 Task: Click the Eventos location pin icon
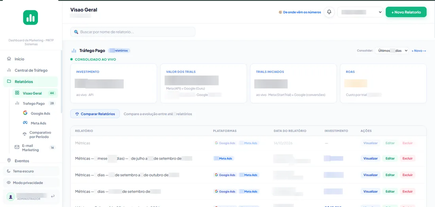pos(9,160)
